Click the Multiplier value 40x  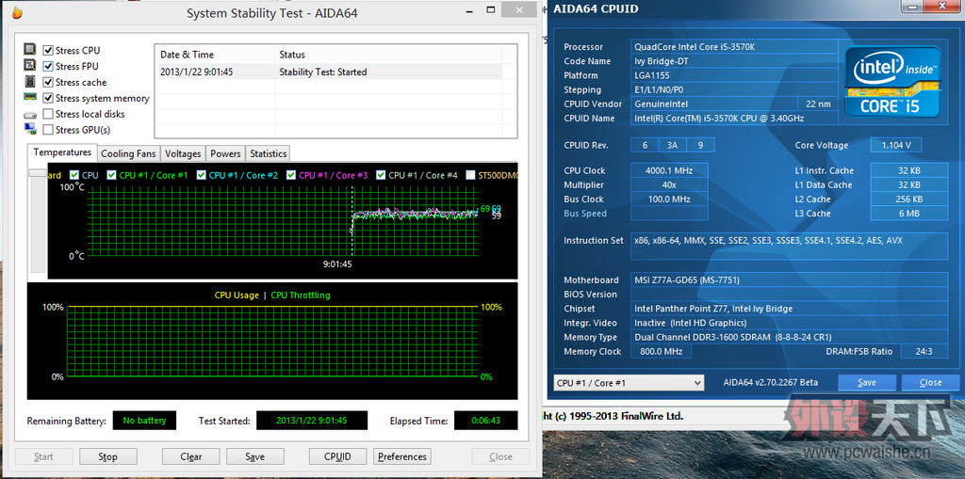(670, 184)
